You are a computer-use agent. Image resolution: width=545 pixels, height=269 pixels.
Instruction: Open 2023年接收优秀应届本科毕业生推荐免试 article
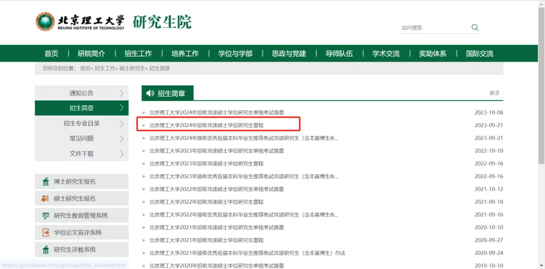pos(243,176)
